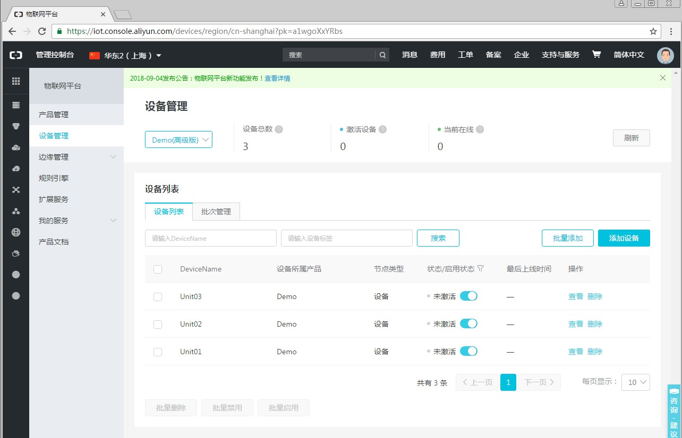The height and width of the screenshot is (438, 682).
Task: Click the Aliyun logo in the top bar
Action: (x=17, y=55)
